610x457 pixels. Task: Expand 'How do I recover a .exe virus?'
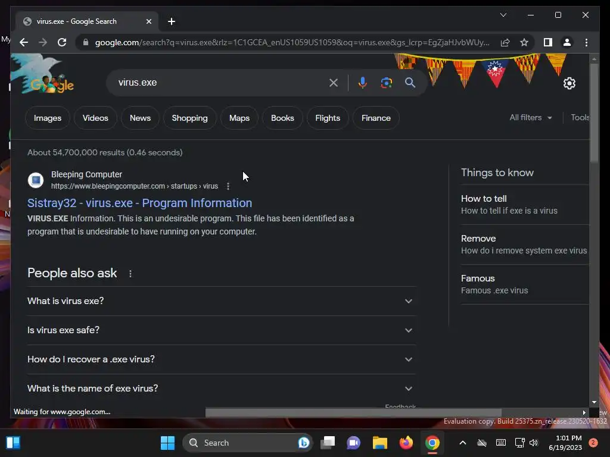tap(222, 359)
